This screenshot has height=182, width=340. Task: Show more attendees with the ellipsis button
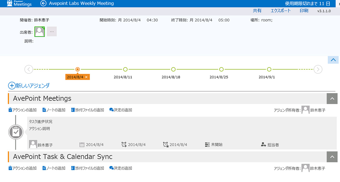[52, 32]
